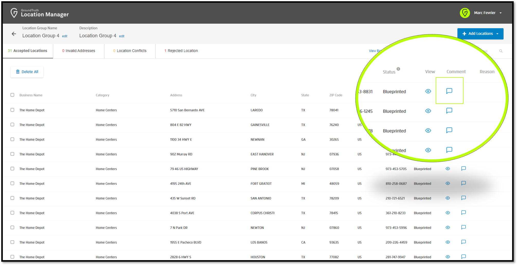Tick checkbox for 2828 6 HWY S row
Viewport: 517px width, 265px height.
(x=12, y=257)
